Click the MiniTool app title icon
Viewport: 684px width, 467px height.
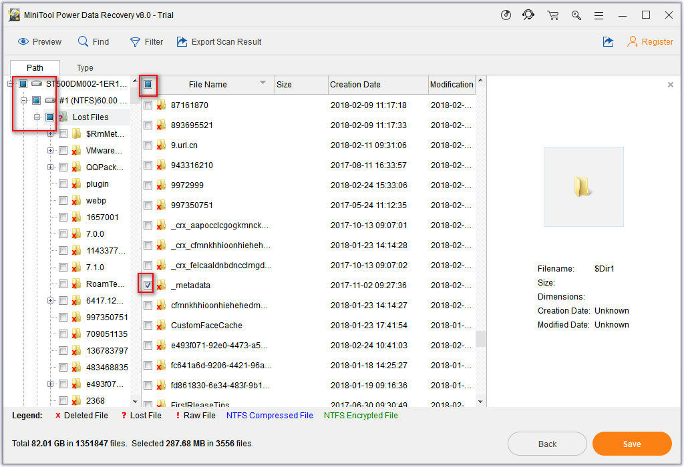[x=14, y=15]
